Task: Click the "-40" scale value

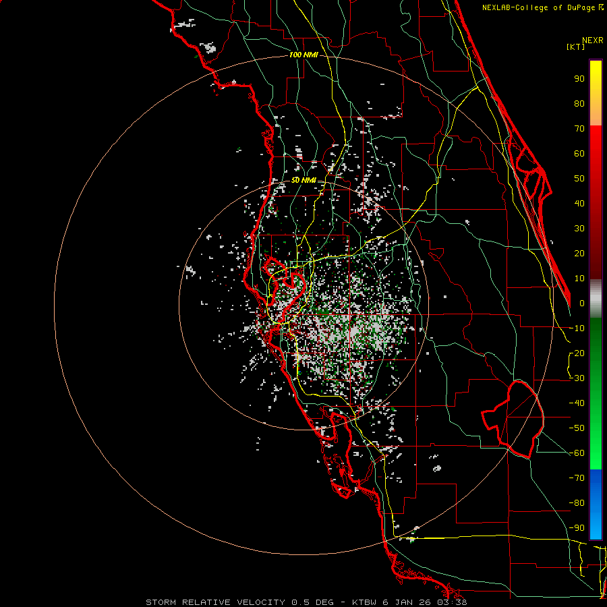Action: (577, 403)
